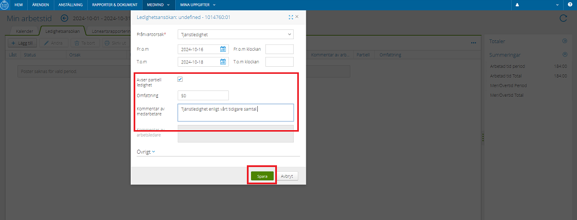Open the help question mark icon
This screenshot has height=220, width=577.
point(570,5)
